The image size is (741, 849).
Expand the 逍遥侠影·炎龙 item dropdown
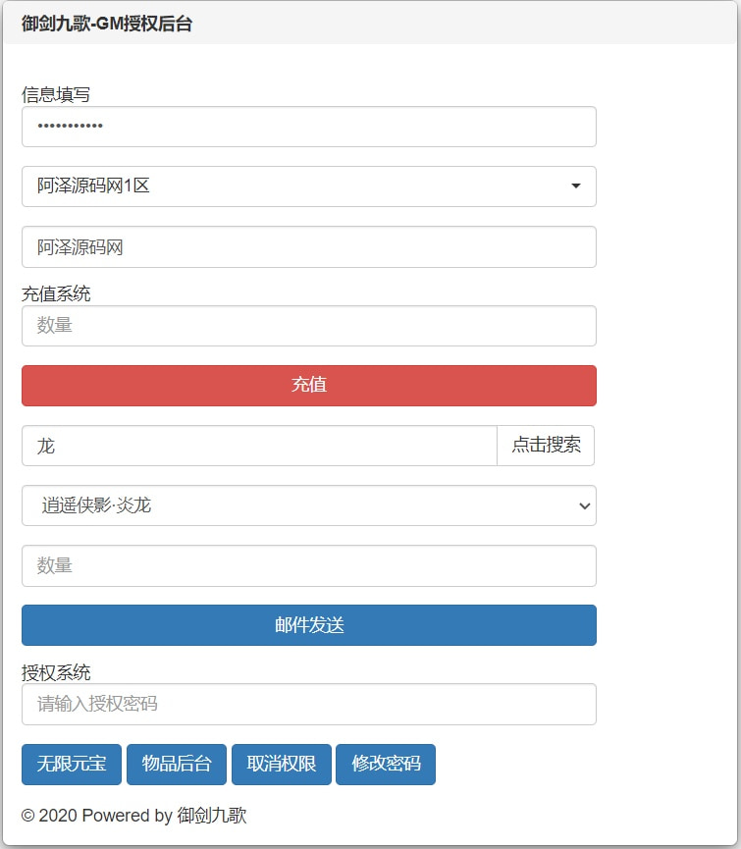pyautogui.click(x=308, y=505)
